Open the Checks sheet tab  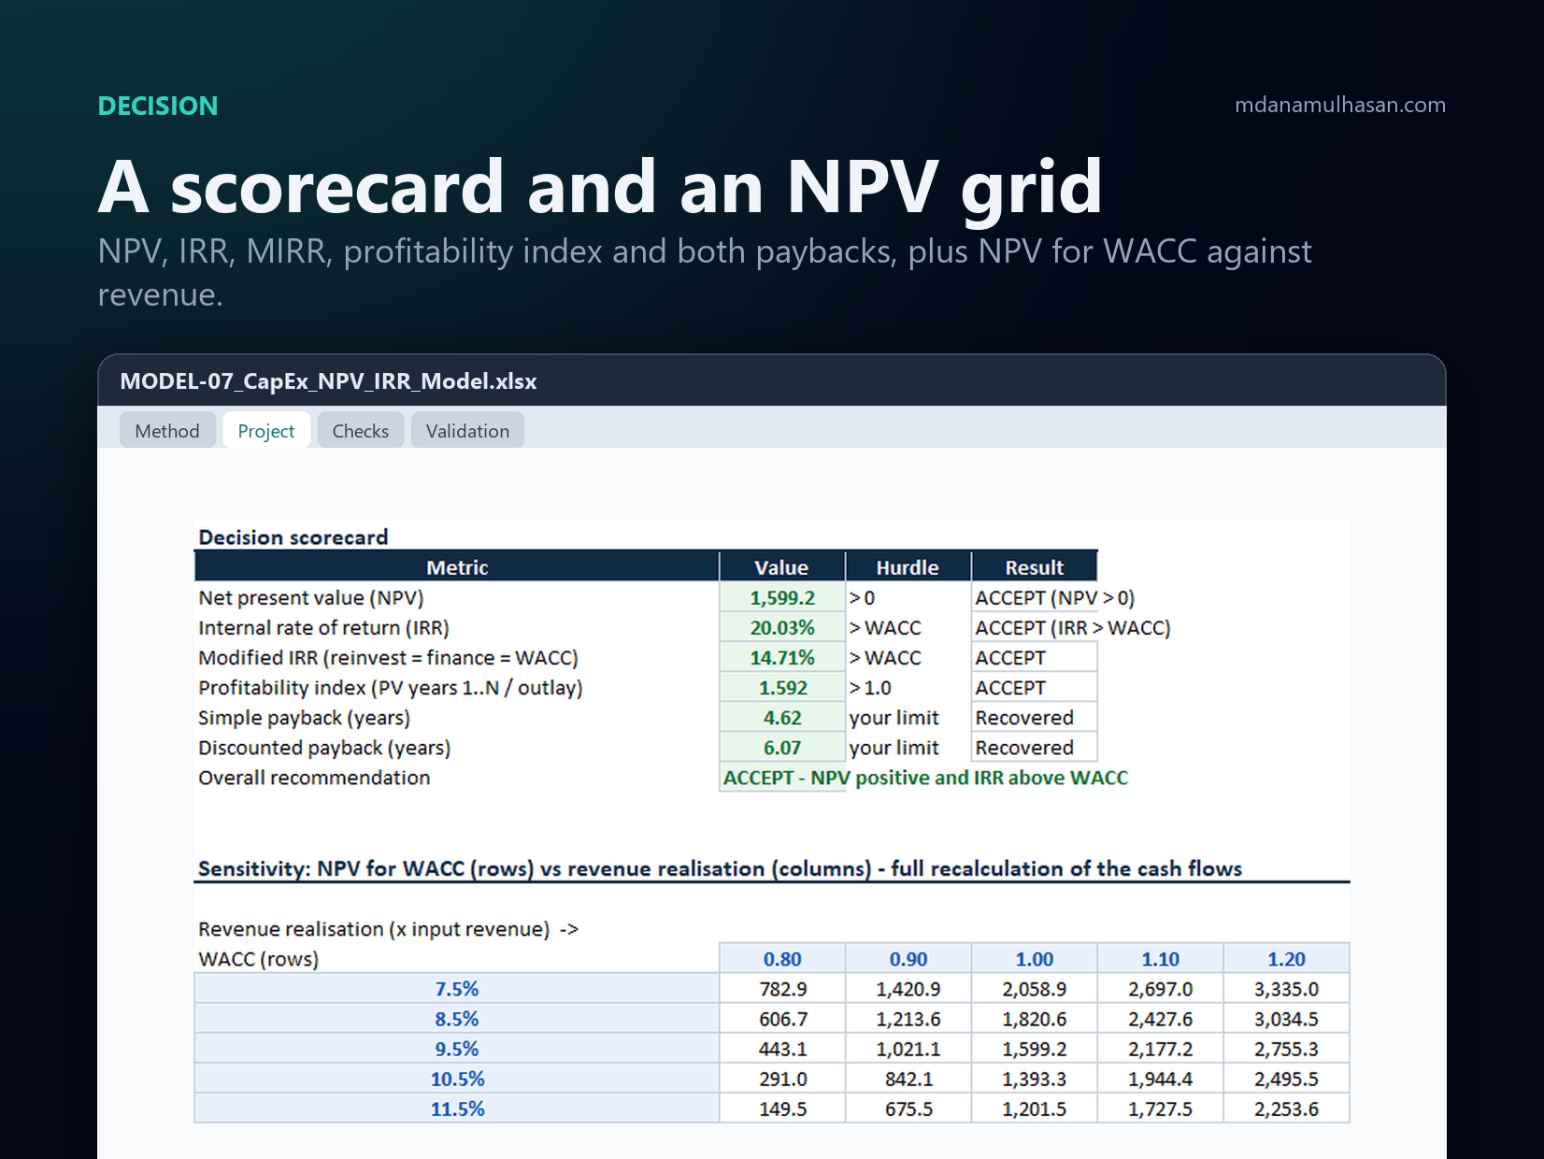361,431
